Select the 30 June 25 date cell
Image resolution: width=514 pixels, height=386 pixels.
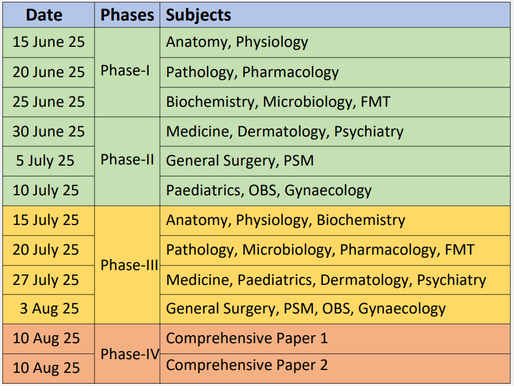(49, 131)
